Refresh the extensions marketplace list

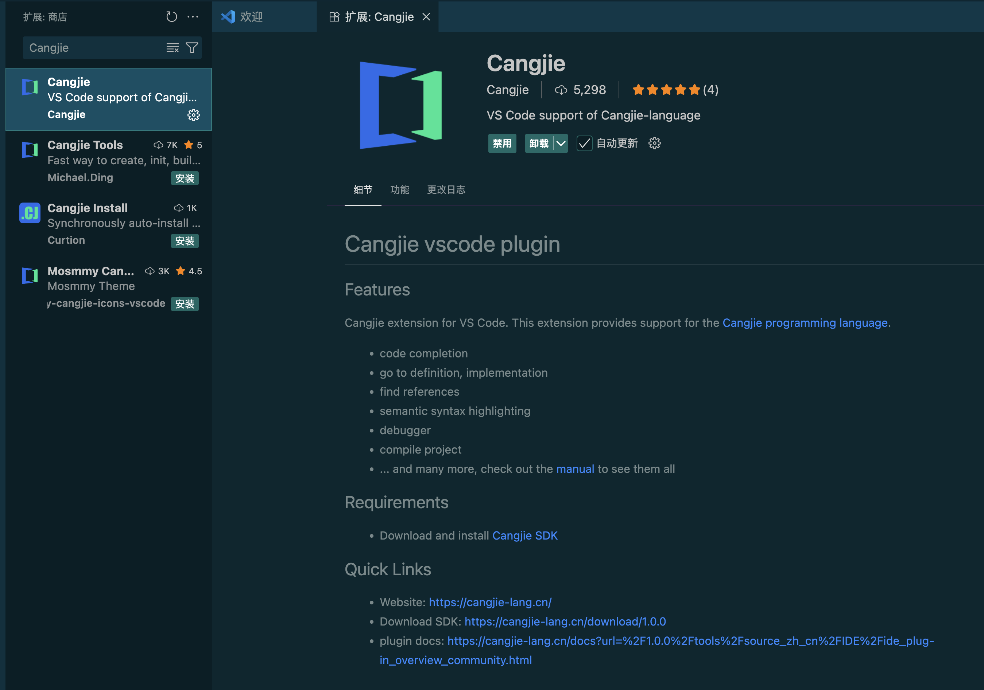coord(171,17)
